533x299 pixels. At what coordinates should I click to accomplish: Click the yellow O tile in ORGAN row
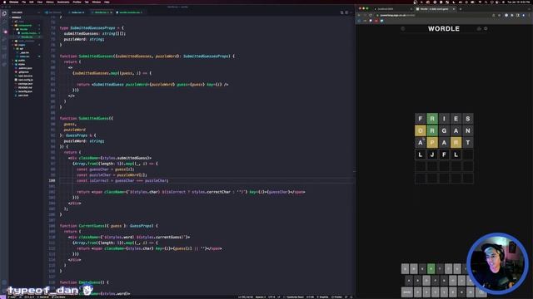pos(420,130)
